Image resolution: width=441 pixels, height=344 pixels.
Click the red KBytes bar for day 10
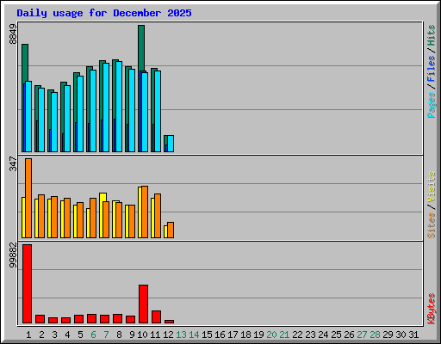(144, 304)
